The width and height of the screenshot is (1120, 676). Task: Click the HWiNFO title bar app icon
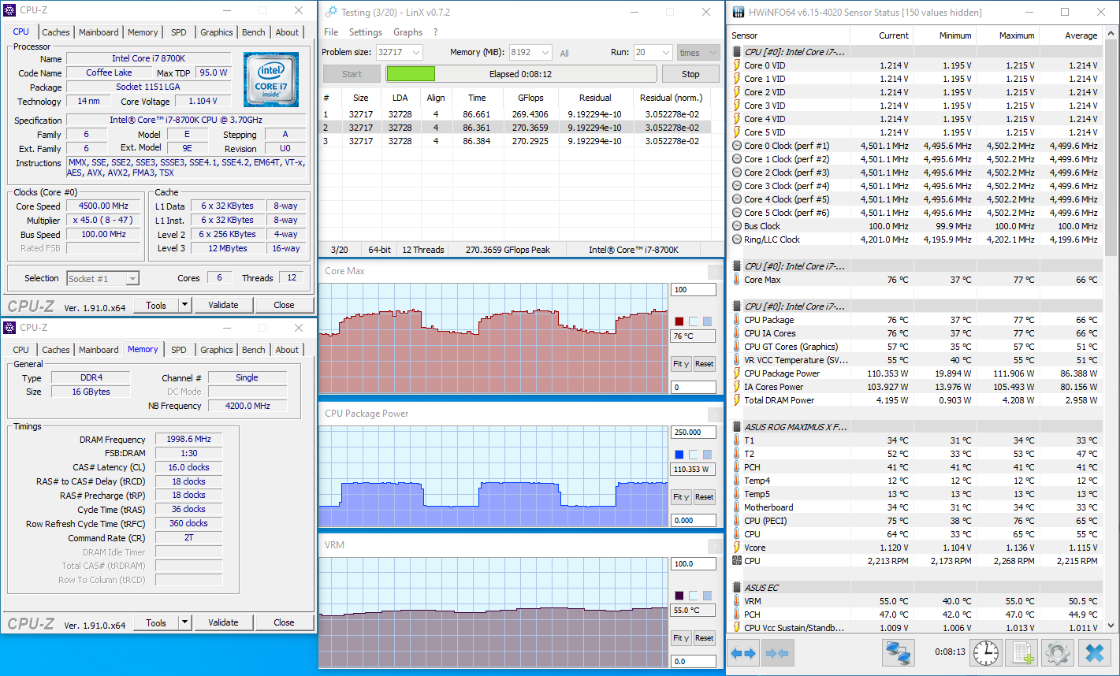738,13
